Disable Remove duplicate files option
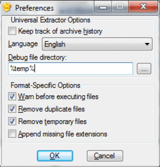 pos(12,109)
